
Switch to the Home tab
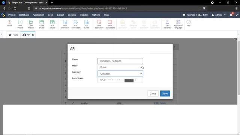(13, 35)
